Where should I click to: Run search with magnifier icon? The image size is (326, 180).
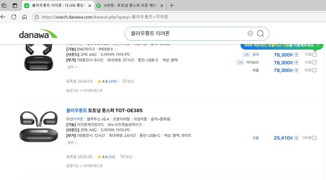point(260,34)
